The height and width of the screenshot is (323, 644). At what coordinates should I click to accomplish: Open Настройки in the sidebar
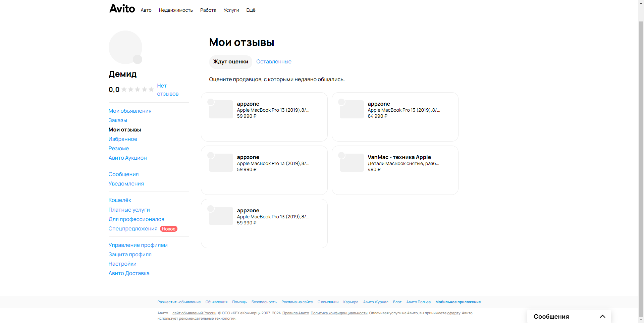click(x=122, y=264)
